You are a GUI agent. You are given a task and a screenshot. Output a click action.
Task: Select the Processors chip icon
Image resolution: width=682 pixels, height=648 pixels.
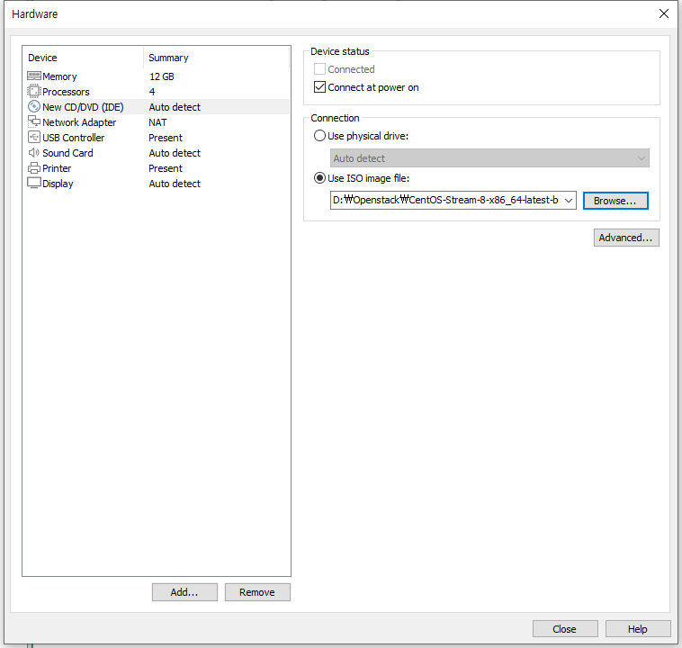tap(34, 92)
